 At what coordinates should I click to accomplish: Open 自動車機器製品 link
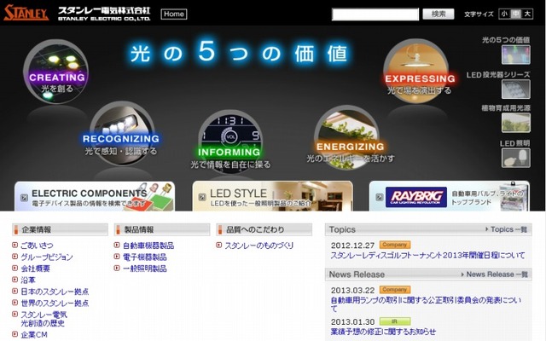point(148,246)
